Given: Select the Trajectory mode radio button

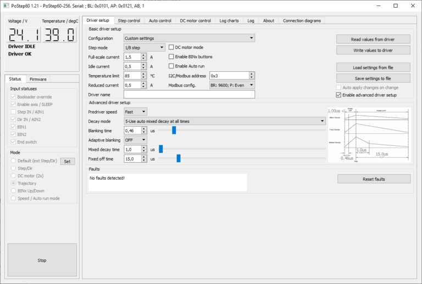Looking at the screenshot, I should pos(14,183).
